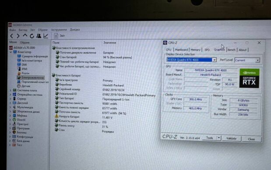The image size is (271, 170).
Task: Expand the Дисплей node
Action: coord(11,103)
